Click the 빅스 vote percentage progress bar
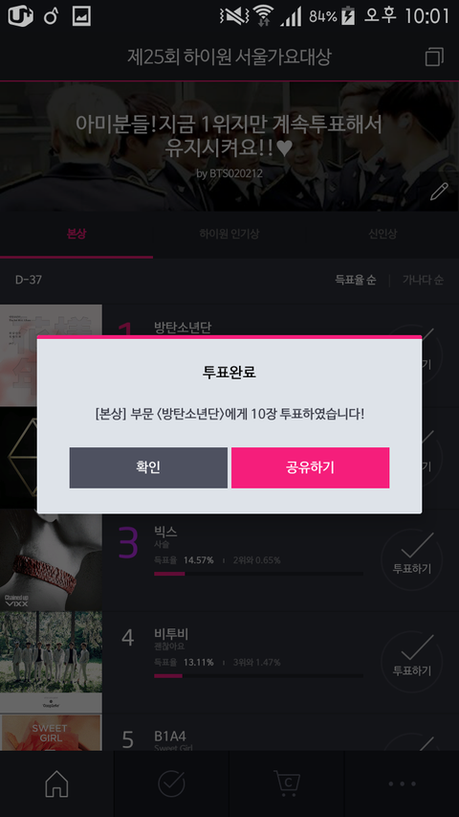Screen dimensions: 459x817 point(258,574)
